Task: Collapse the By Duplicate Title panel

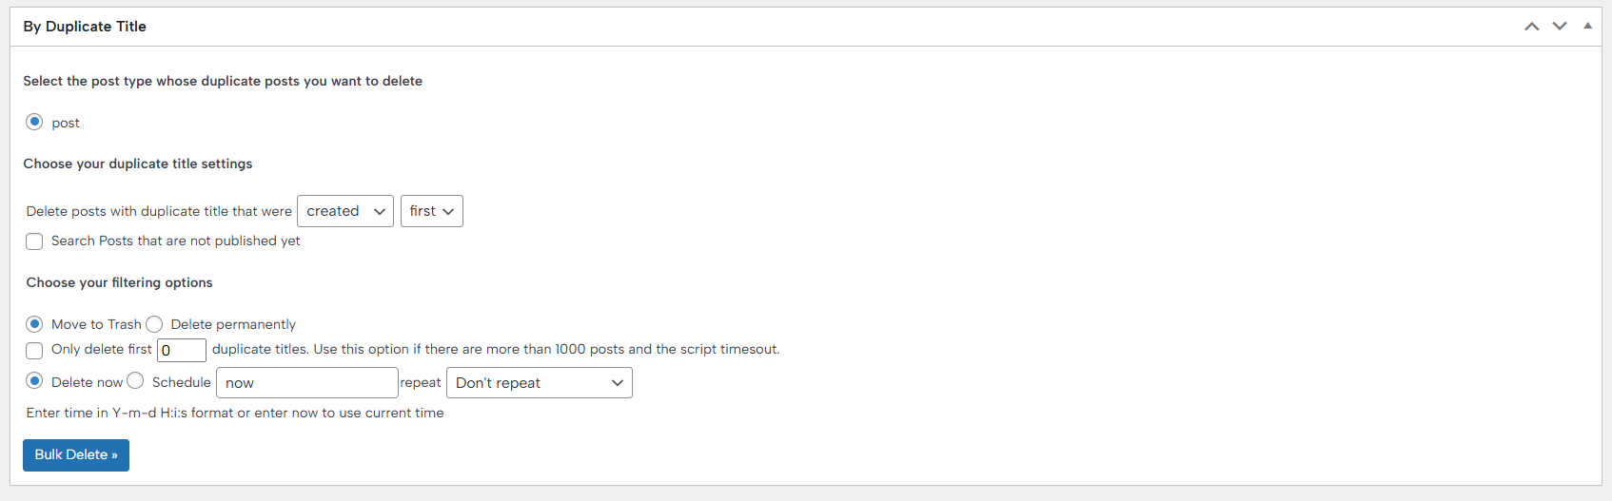Action: (1587, 27)
